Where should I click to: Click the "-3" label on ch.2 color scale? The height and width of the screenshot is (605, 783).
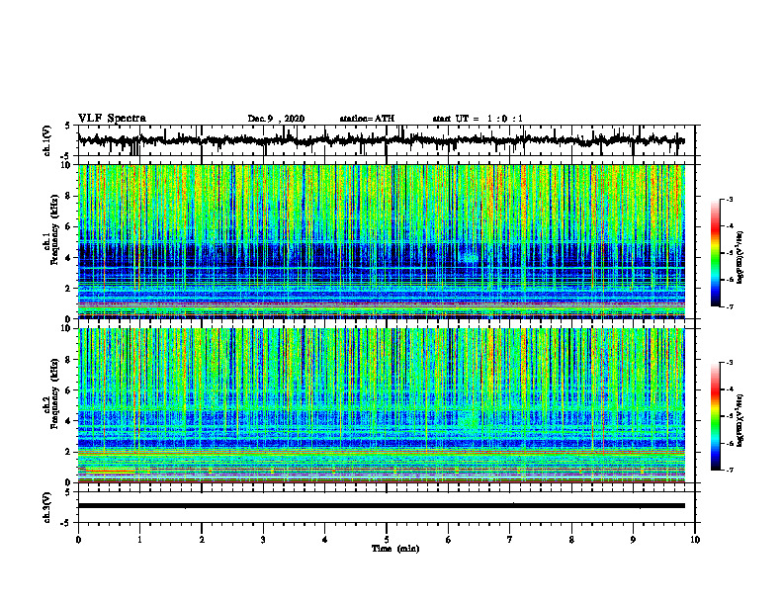tap(730, 363)
